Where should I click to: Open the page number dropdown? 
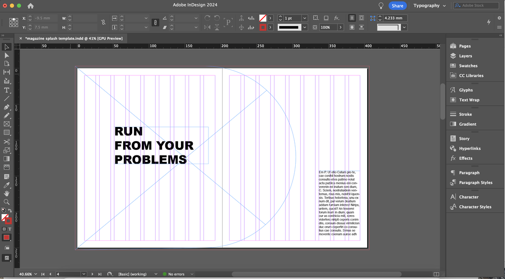pyautogui.click(x=84, y=274)
